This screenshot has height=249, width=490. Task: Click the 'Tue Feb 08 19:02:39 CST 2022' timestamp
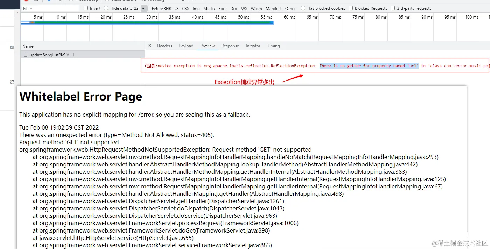click(59, 127)
